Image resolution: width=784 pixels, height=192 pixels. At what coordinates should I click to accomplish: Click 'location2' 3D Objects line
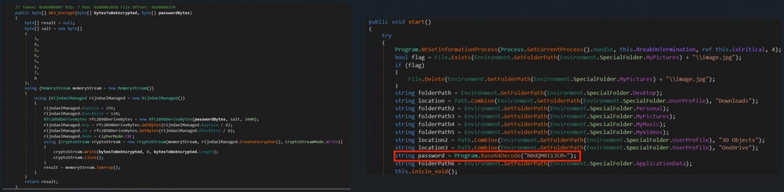pyautogui.click(x=580, y=140)
